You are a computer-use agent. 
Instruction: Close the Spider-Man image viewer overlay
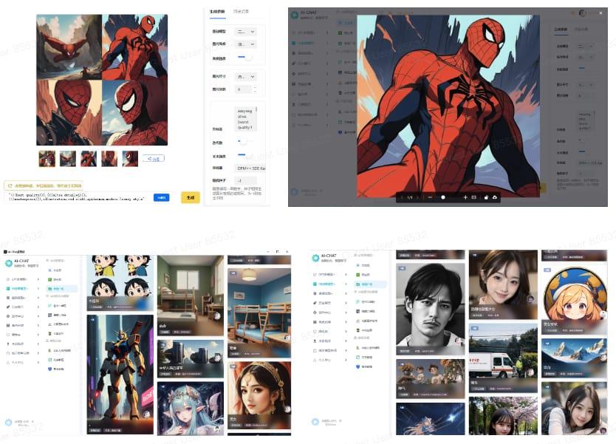[600, 13]
